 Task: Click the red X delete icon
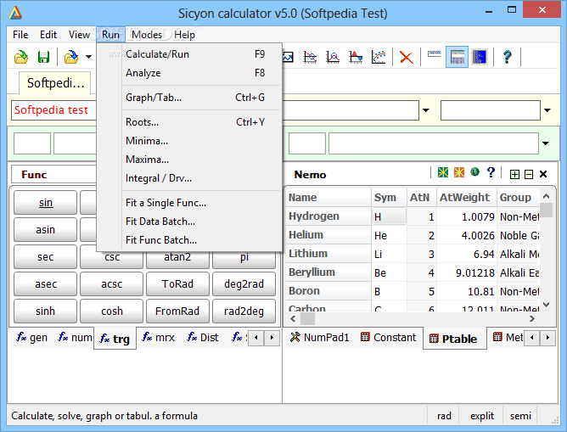pos(406,57)
